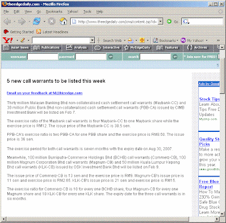Stop loading with the Stop icon
The image size is (226, 223).
51,22
